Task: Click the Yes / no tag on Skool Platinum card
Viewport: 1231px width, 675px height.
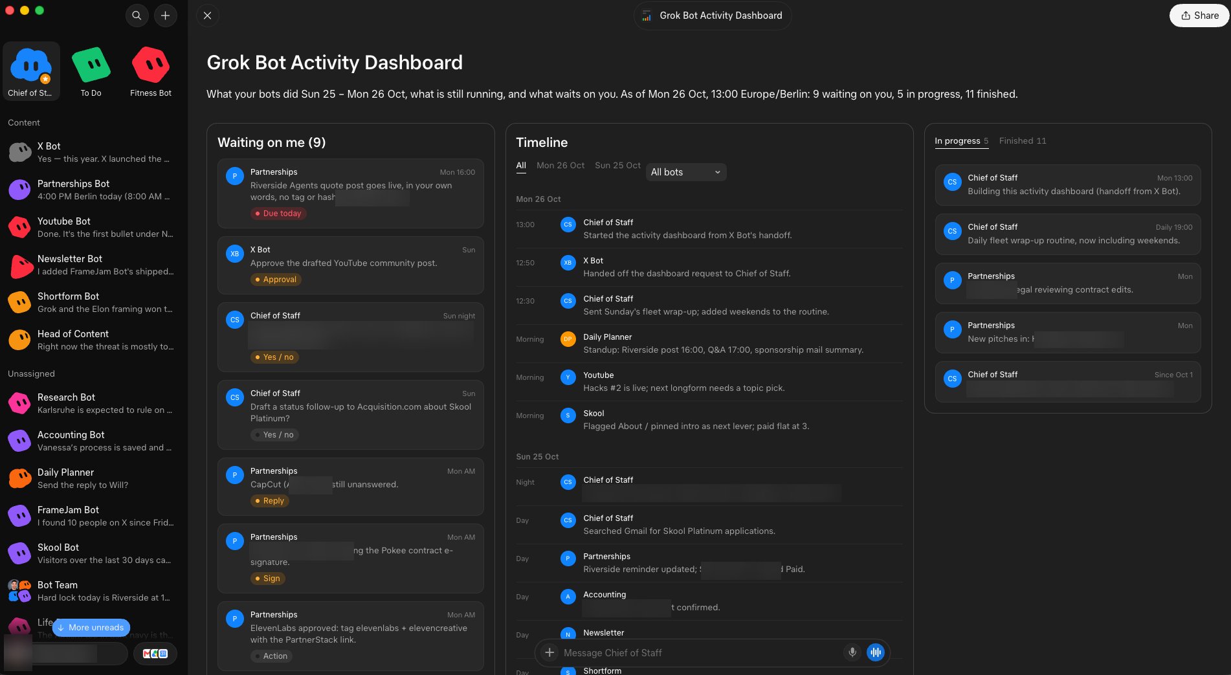Action: coord(275,435)
